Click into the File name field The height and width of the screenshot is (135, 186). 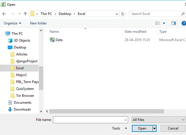(x=90, y=120)
